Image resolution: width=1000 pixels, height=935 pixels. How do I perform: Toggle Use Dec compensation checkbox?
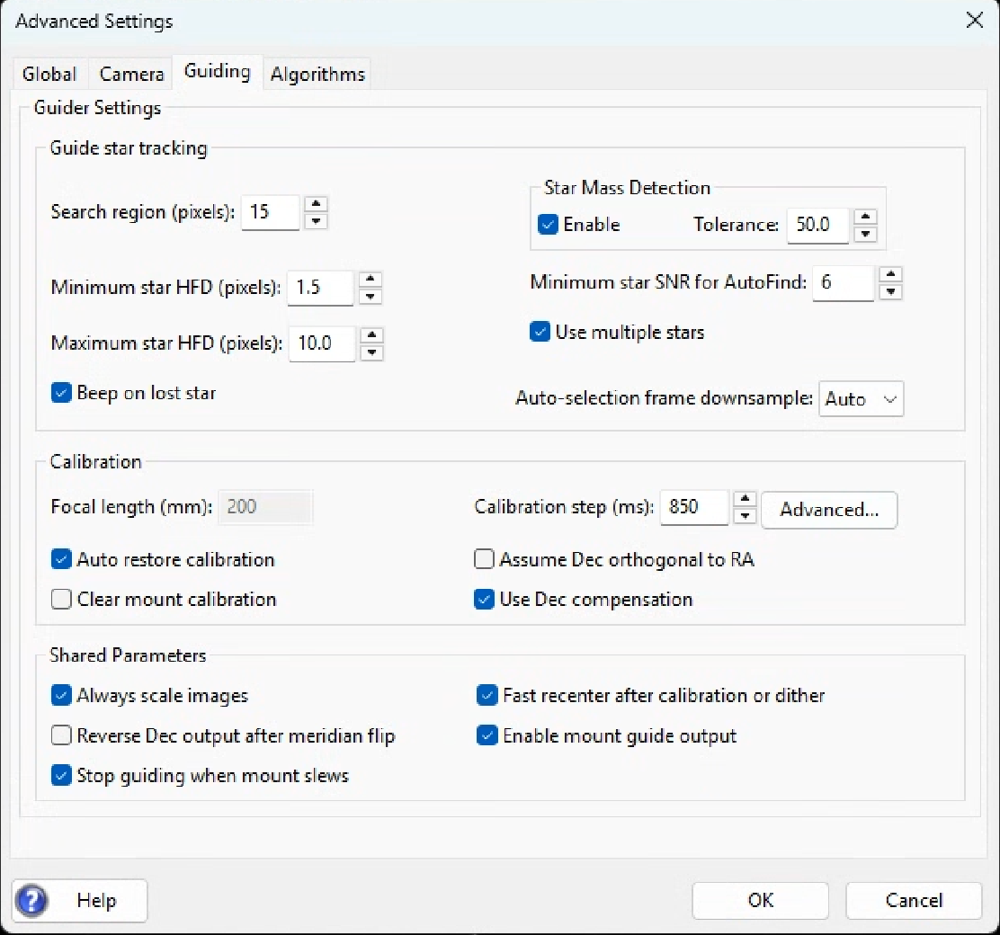point(484,599)
